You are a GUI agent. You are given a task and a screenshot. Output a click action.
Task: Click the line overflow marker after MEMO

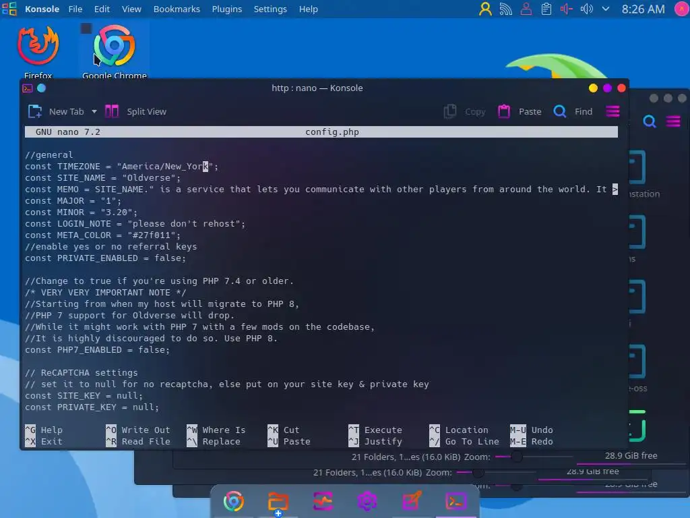point(615,190)
